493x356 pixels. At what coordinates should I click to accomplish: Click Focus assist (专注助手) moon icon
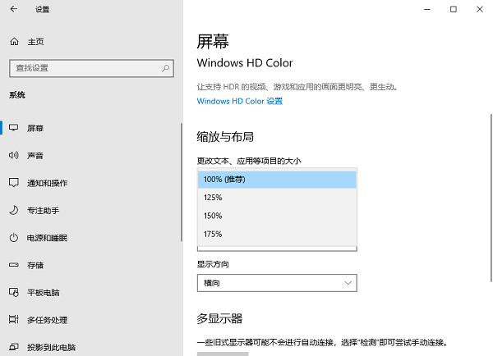coord(13,210)
